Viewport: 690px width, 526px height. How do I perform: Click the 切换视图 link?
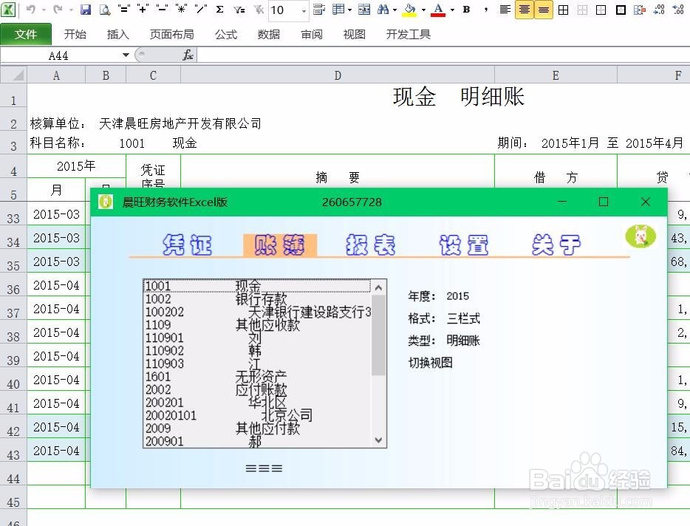tap(431, 363)
